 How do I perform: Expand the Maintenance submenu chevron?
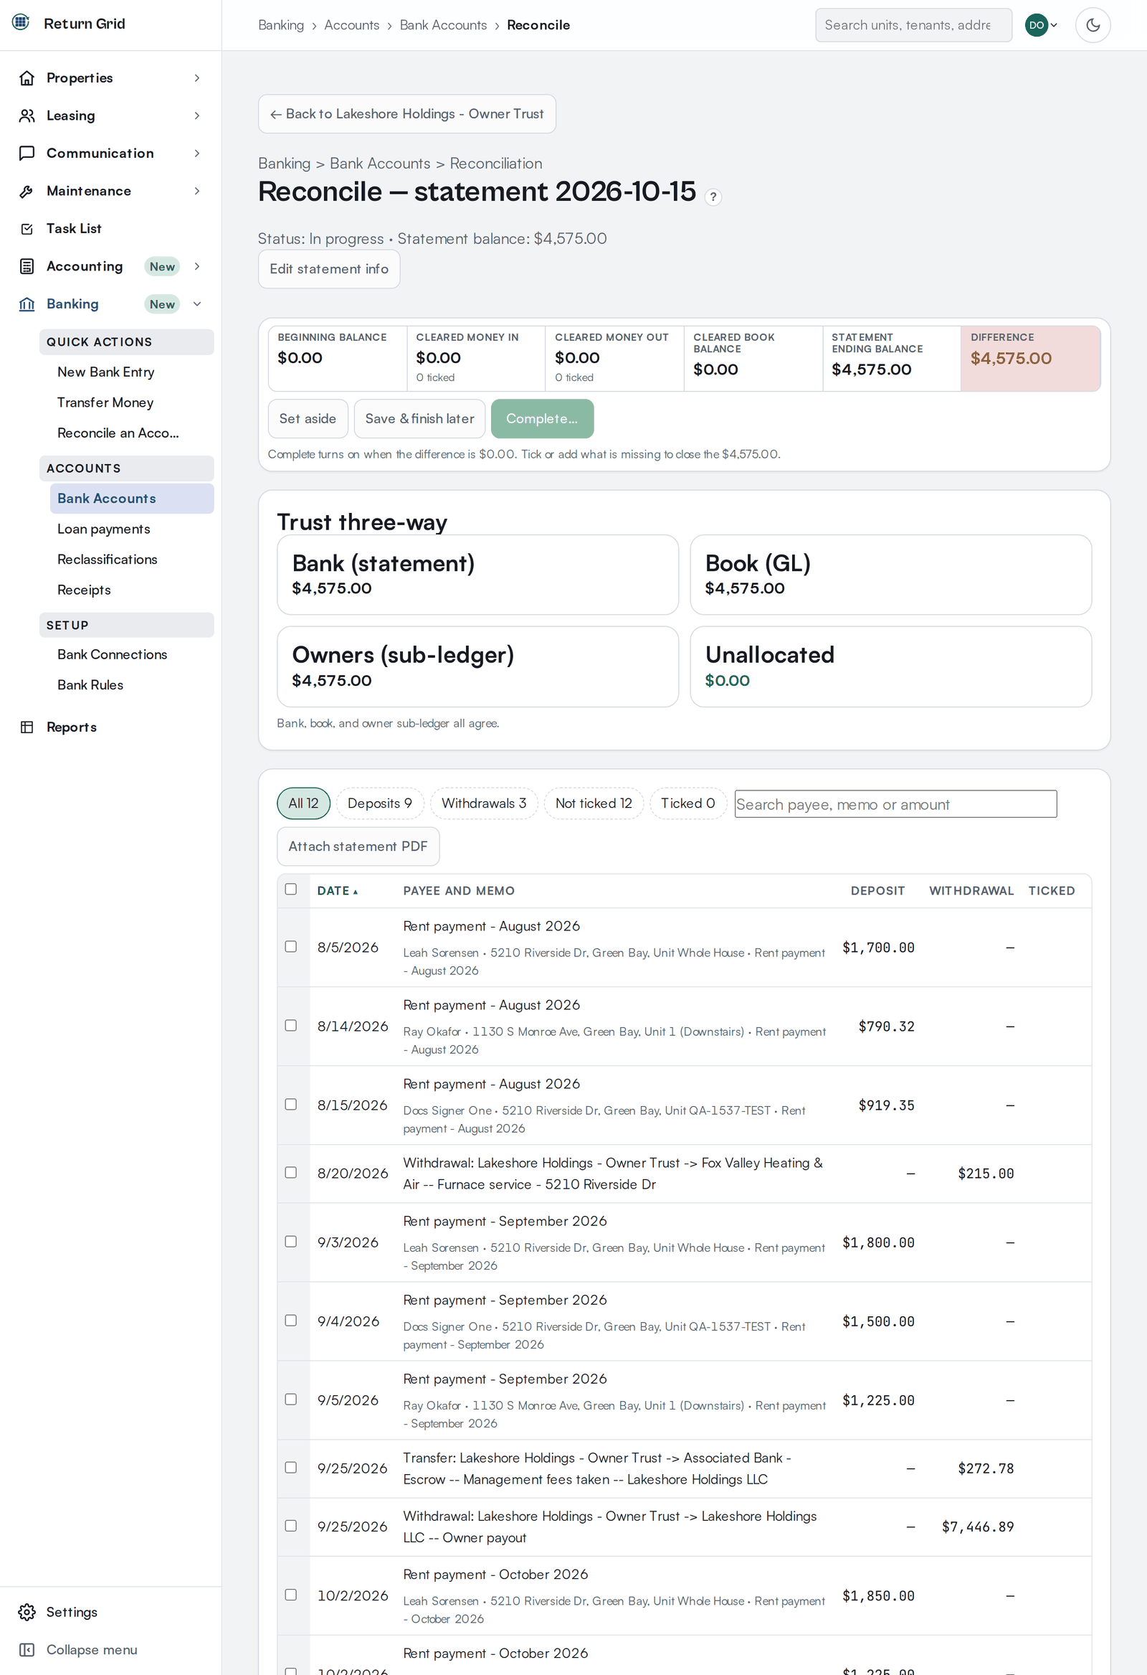coord(196,191)
